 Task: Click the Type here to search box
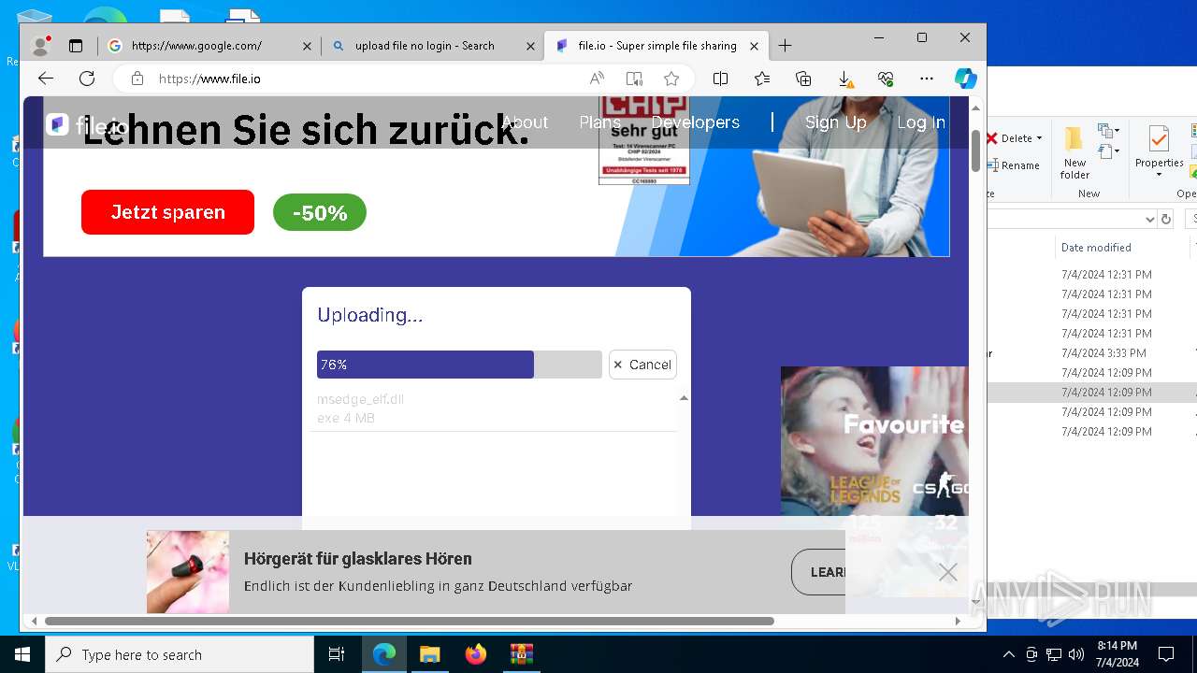180,654
